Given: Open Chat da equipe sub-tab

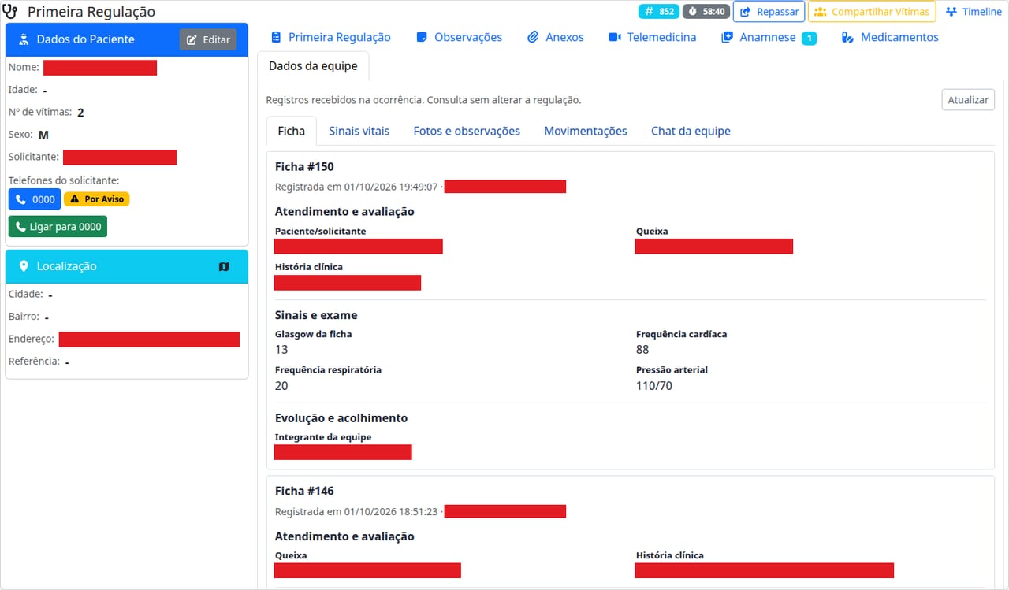Looking at the screenshot, I should tap(691, 131).
